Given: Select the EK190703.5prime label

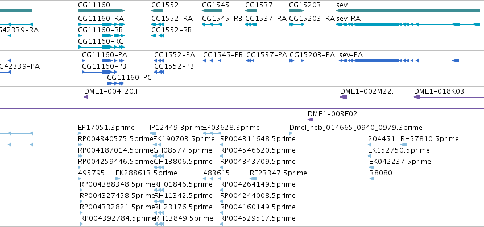Looking at the screenshot, I should tap(184, 139).
